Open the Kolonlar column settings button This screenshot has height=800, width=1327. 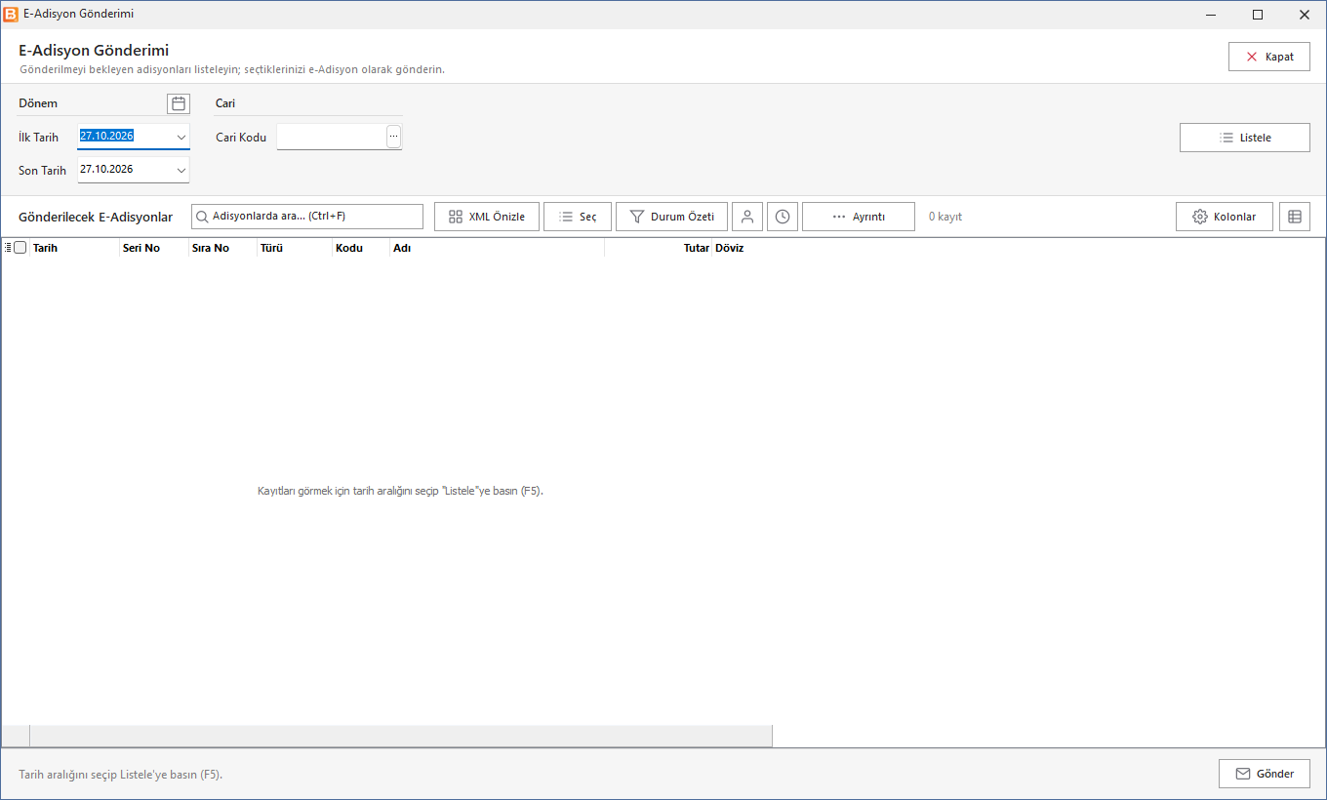(x=1225, y=217)
